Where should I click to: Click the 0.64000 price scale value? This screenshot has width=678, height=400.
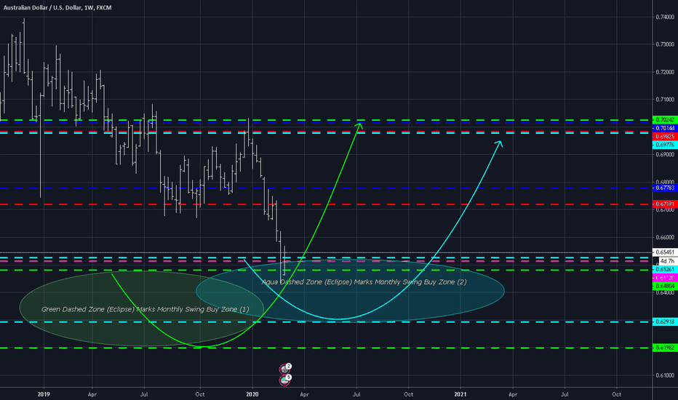pyautogui.click(x=665, y=293)
